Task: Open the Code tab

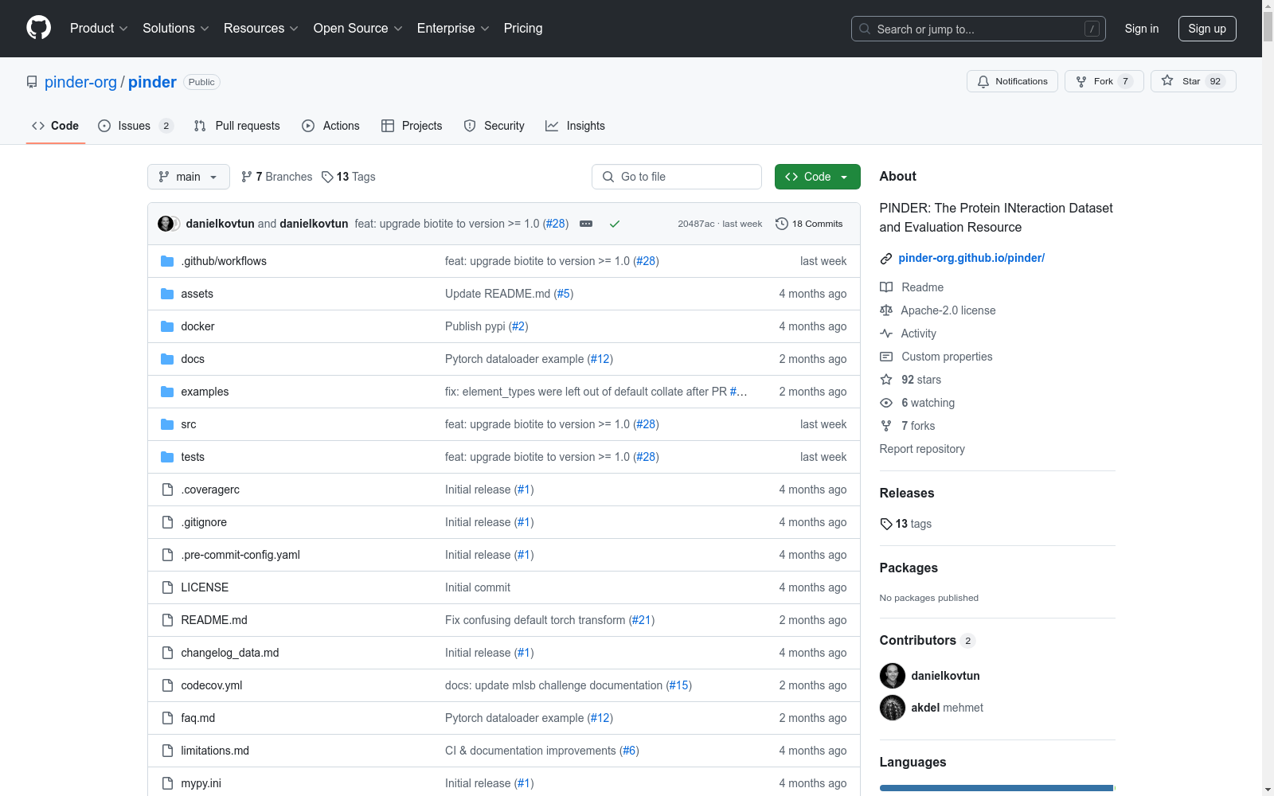Action: (x=56, y=126)
